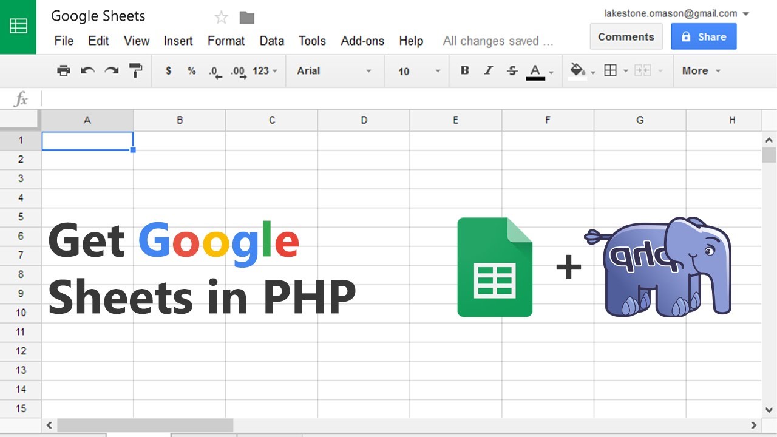The image size is (777, 437).
Task: Increase decimal places
Action: 239,72
